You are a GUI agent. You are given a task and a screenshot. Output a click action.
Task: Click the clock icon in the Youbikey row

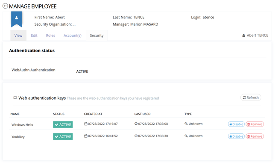(x=136, y=136)
